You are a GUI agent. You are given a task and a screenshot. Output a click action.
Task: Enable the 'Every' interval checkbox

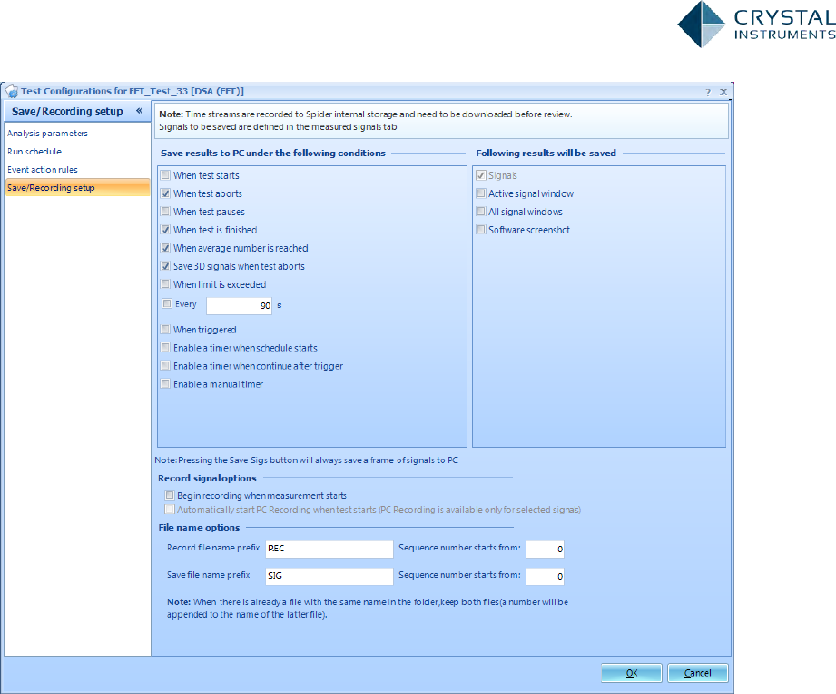167,303
